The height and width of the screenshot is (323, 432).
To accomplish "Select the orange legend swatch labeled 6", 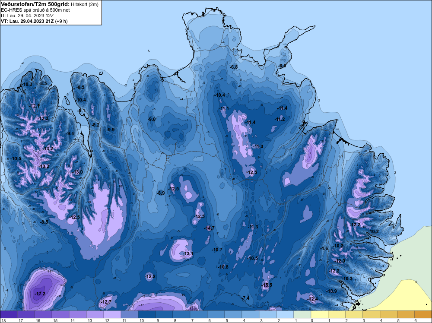I will tap(423, 314).
